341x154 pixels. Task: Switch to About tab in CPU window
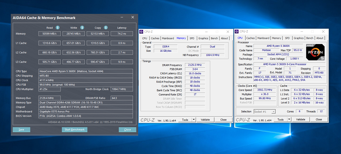click(x=320, y=38)
